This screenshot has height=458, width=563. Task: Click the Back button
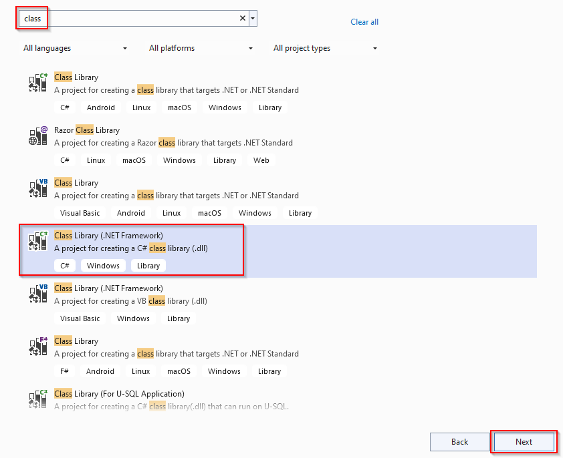pyautogui.click(x=459, y=442)
